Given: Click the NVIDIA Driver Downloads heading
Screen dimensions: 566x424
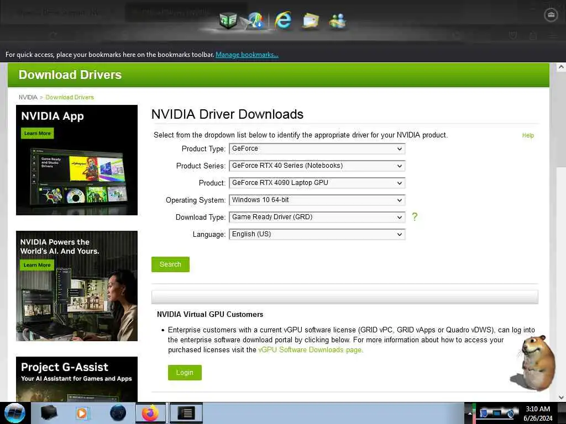Looking at the screenshot, I should pyautogui.click(x=227, y=114).
